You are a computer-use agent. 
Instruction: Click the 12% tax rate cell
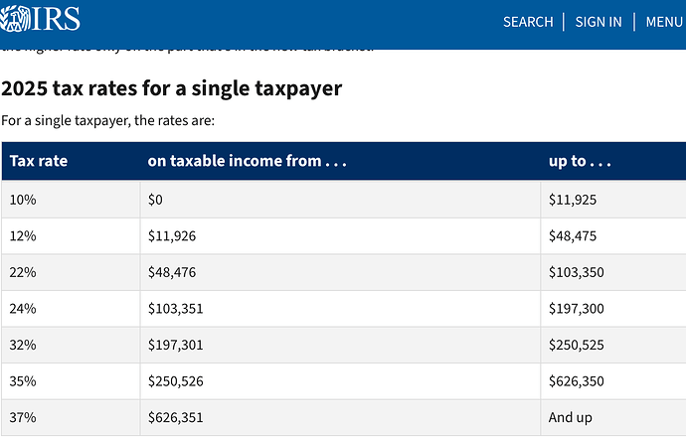pos(71,236)
